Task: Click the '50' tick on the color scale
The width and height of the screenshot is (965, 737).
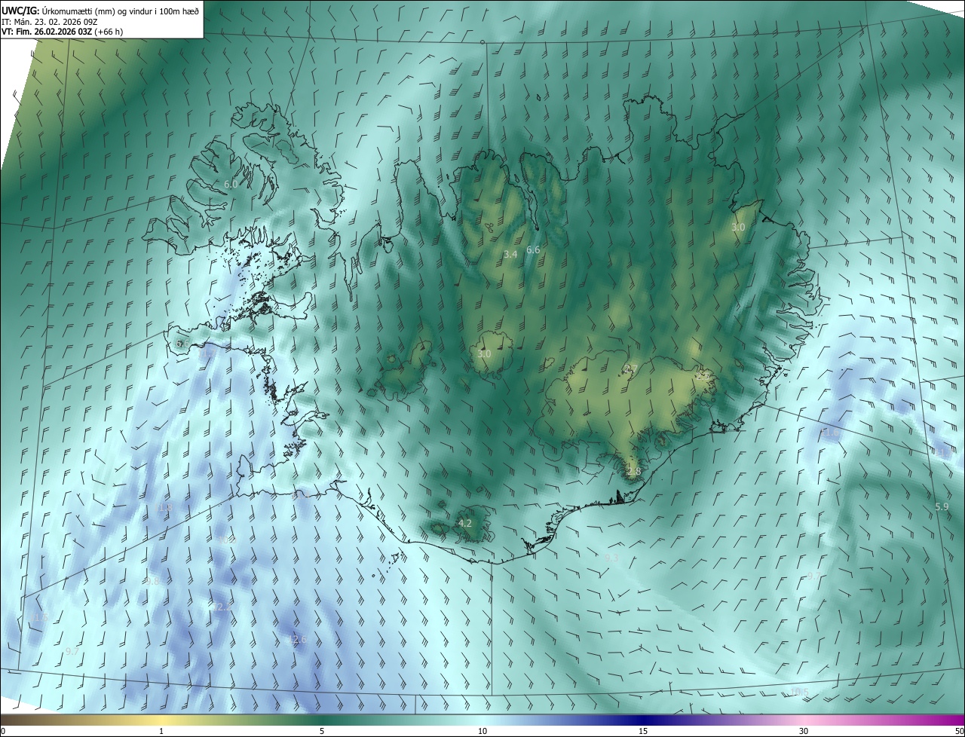Action: tap(959, 731)
